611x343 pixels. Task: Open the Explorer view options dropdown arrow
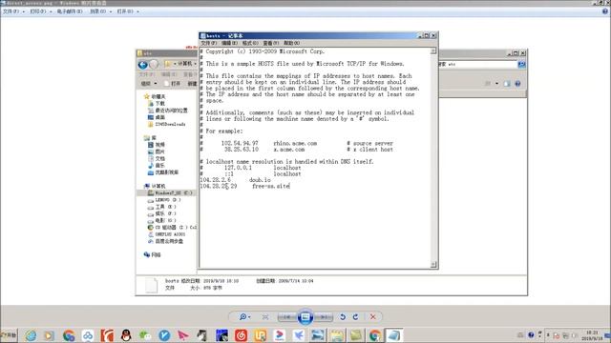496,84
